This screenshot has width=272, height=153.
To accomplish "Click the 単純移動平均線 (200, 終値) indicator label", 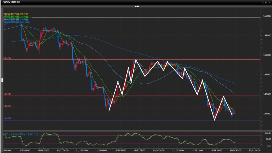I will tap(17, 22).
